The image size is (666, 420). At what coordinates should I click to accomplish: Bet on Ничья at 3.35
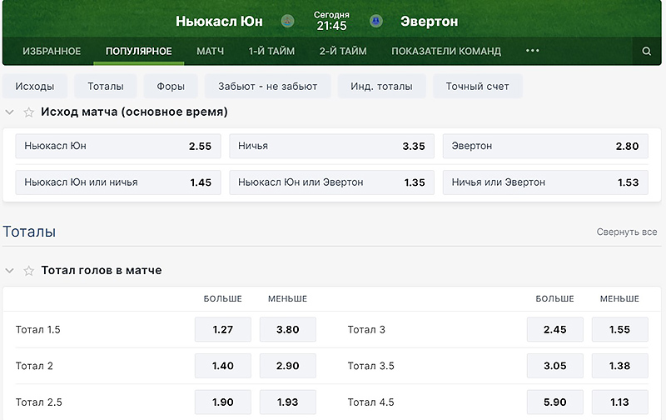click(331, 146)
